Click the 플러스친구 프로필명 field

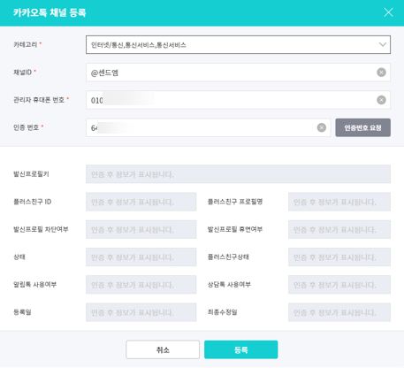point(339,202)
